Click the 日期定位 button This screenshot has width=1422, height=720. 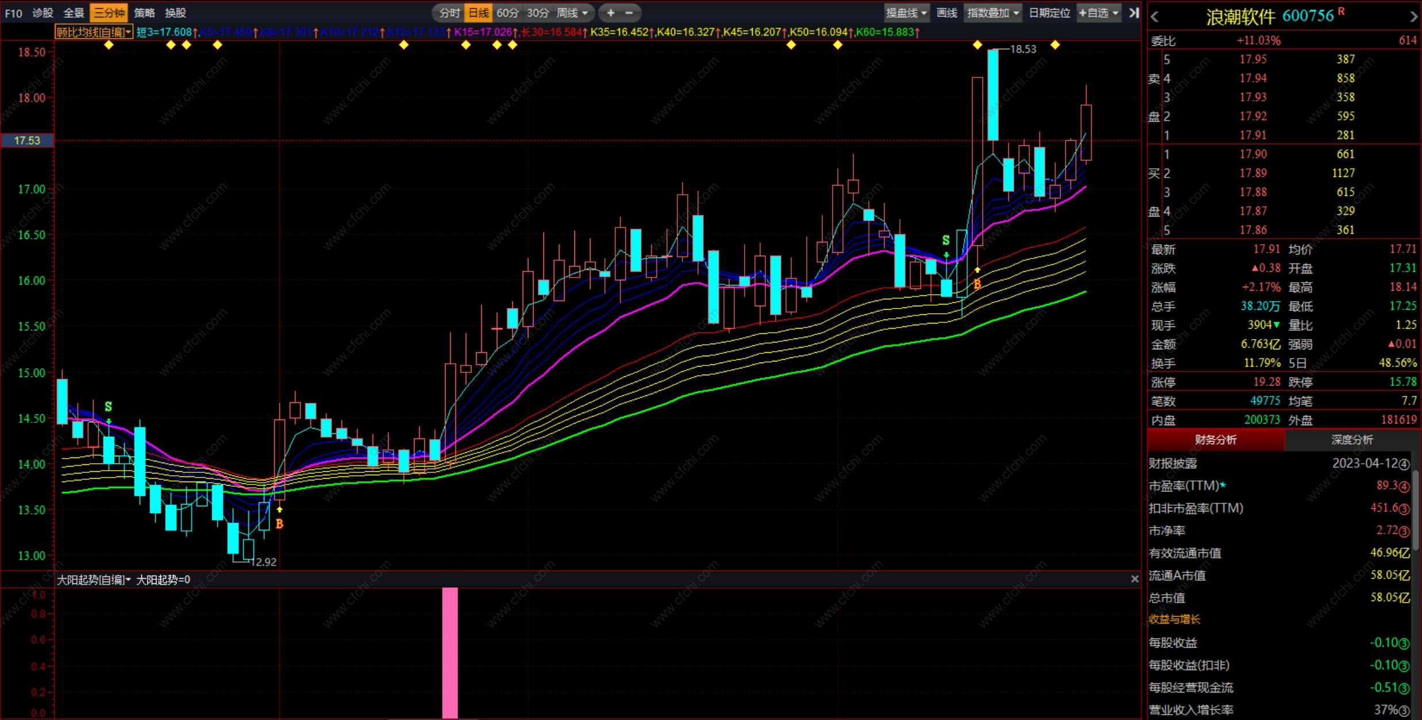pyautogui.click(x=1049, y=13)
